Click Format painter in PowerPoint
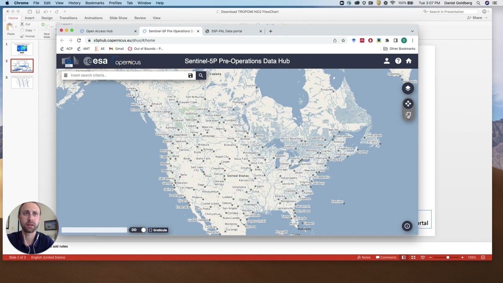The image size is (503, 283). click(27, 36)
